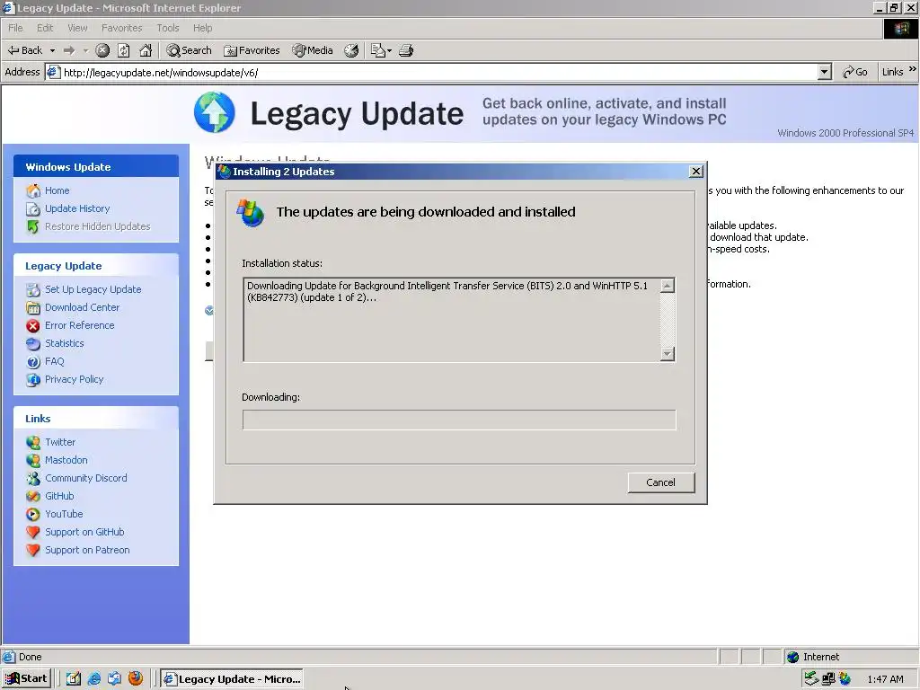Click the Print toolbar icon
The height and width of the screenshot is (690, 920).
406,50
